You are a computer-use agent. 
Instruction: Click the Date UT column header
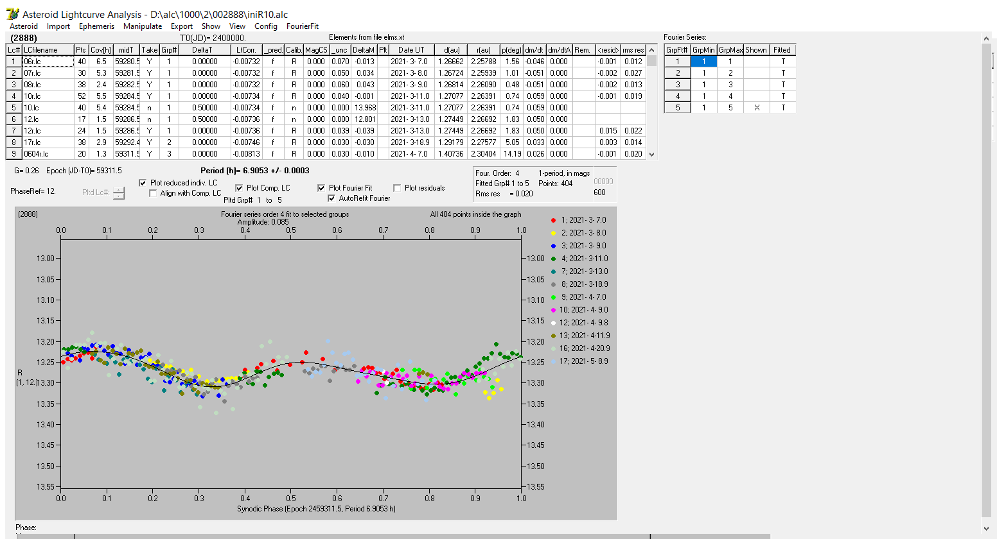(x=411, y=50)
